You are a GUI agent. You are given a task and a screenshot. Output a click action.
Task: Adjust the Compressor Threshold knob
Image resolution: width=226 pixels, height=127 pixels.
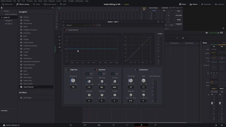131,81
